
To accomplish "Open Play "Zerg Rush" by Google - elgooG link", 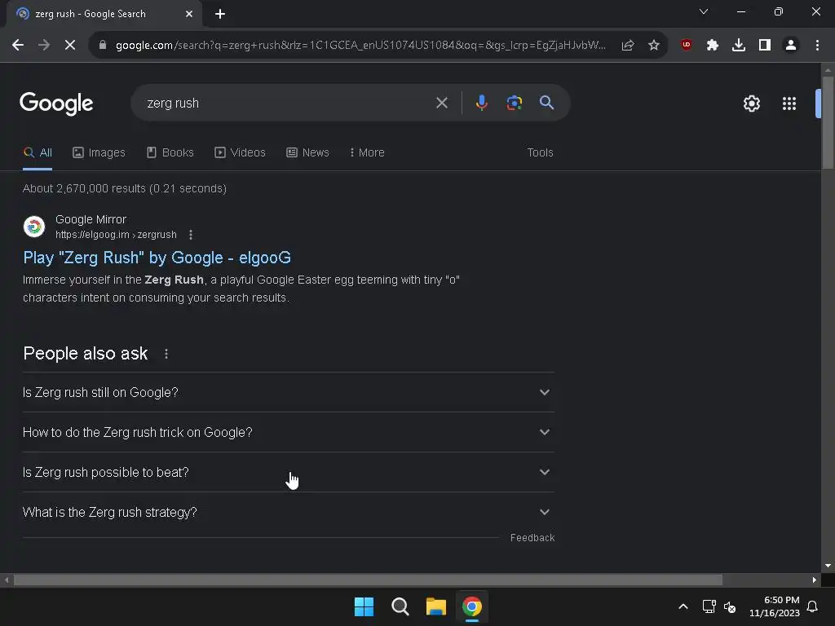I will coord(157,258).
